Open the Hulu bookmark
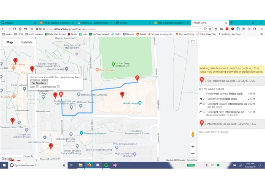The width and height of the screenshot is (265, 188). pyautogui.click(x=83, y=34)
